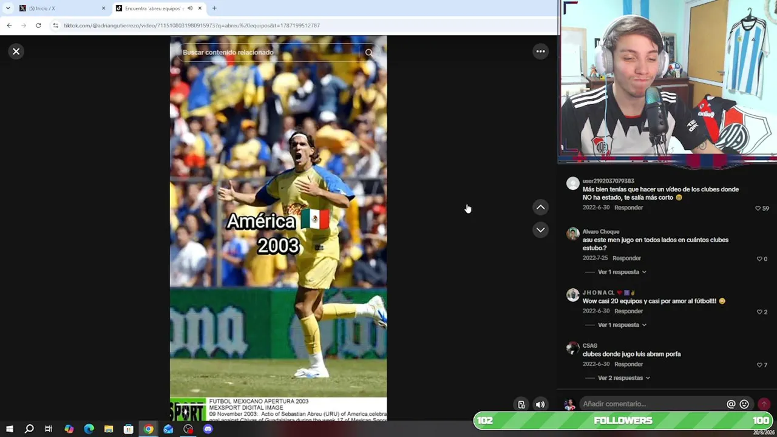Open the Windows Start menu

9,429
